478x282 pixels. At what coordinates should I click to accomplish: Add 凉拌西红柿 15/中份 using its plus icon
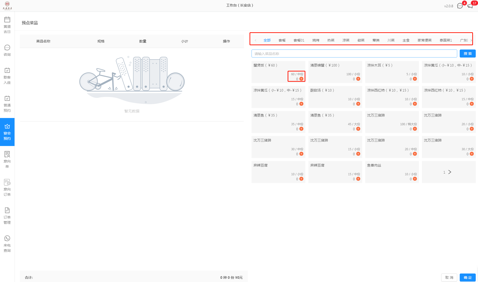coord(472,104)
